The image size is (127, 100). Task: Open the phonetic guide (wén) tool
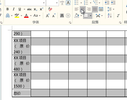coord(62,3)
